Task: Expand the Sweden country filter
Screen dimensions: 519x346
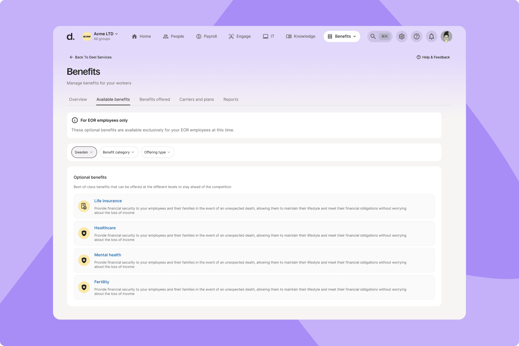Action: (x=84, y=152)
